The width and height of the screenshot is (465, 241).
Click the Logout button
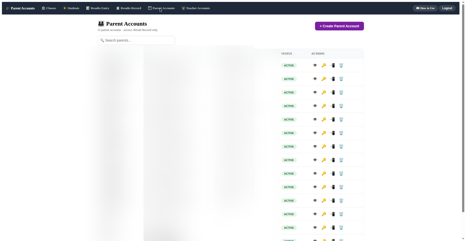pos(447,8)
